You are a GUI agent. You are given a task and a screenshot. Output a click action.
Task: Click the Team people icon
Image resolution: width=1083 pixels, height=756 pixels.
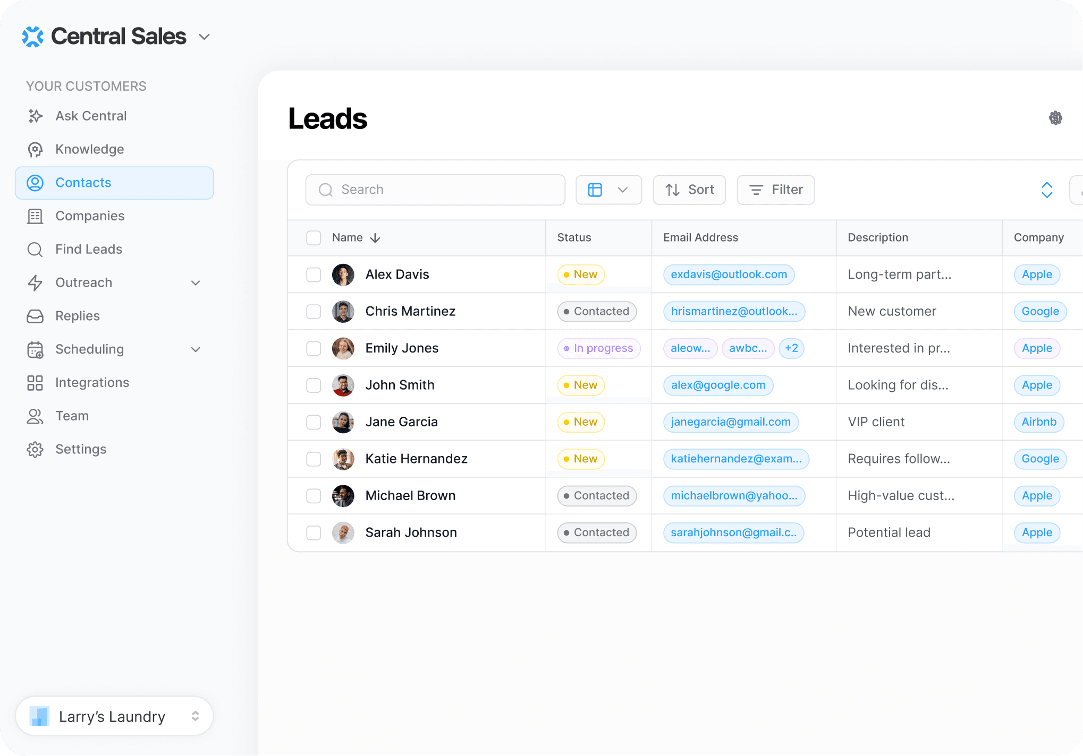(35, 416)
